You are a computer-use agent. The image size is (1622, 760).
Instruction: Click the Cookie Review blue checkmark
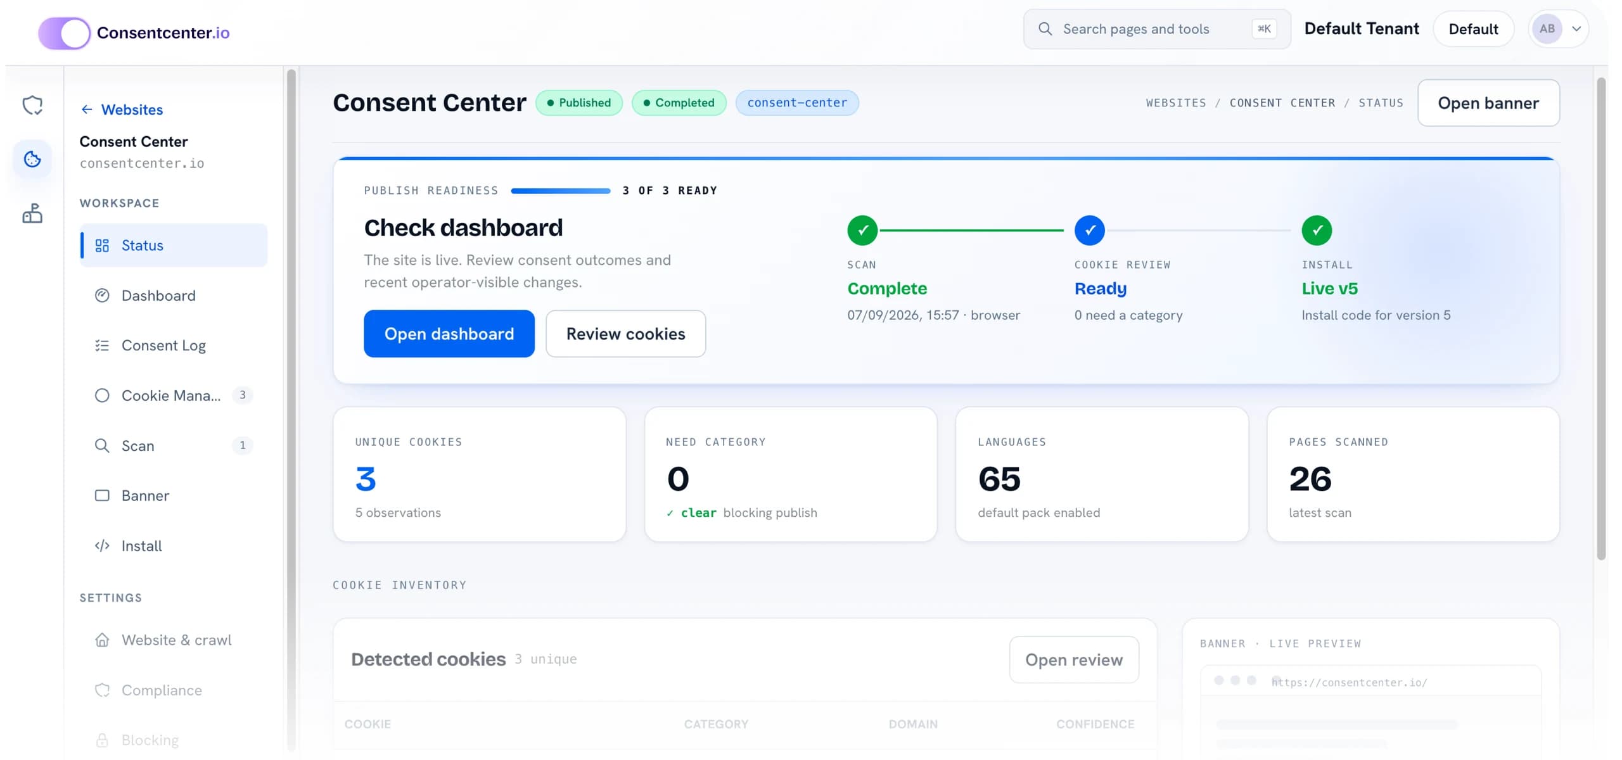[x=1090, y=231]
